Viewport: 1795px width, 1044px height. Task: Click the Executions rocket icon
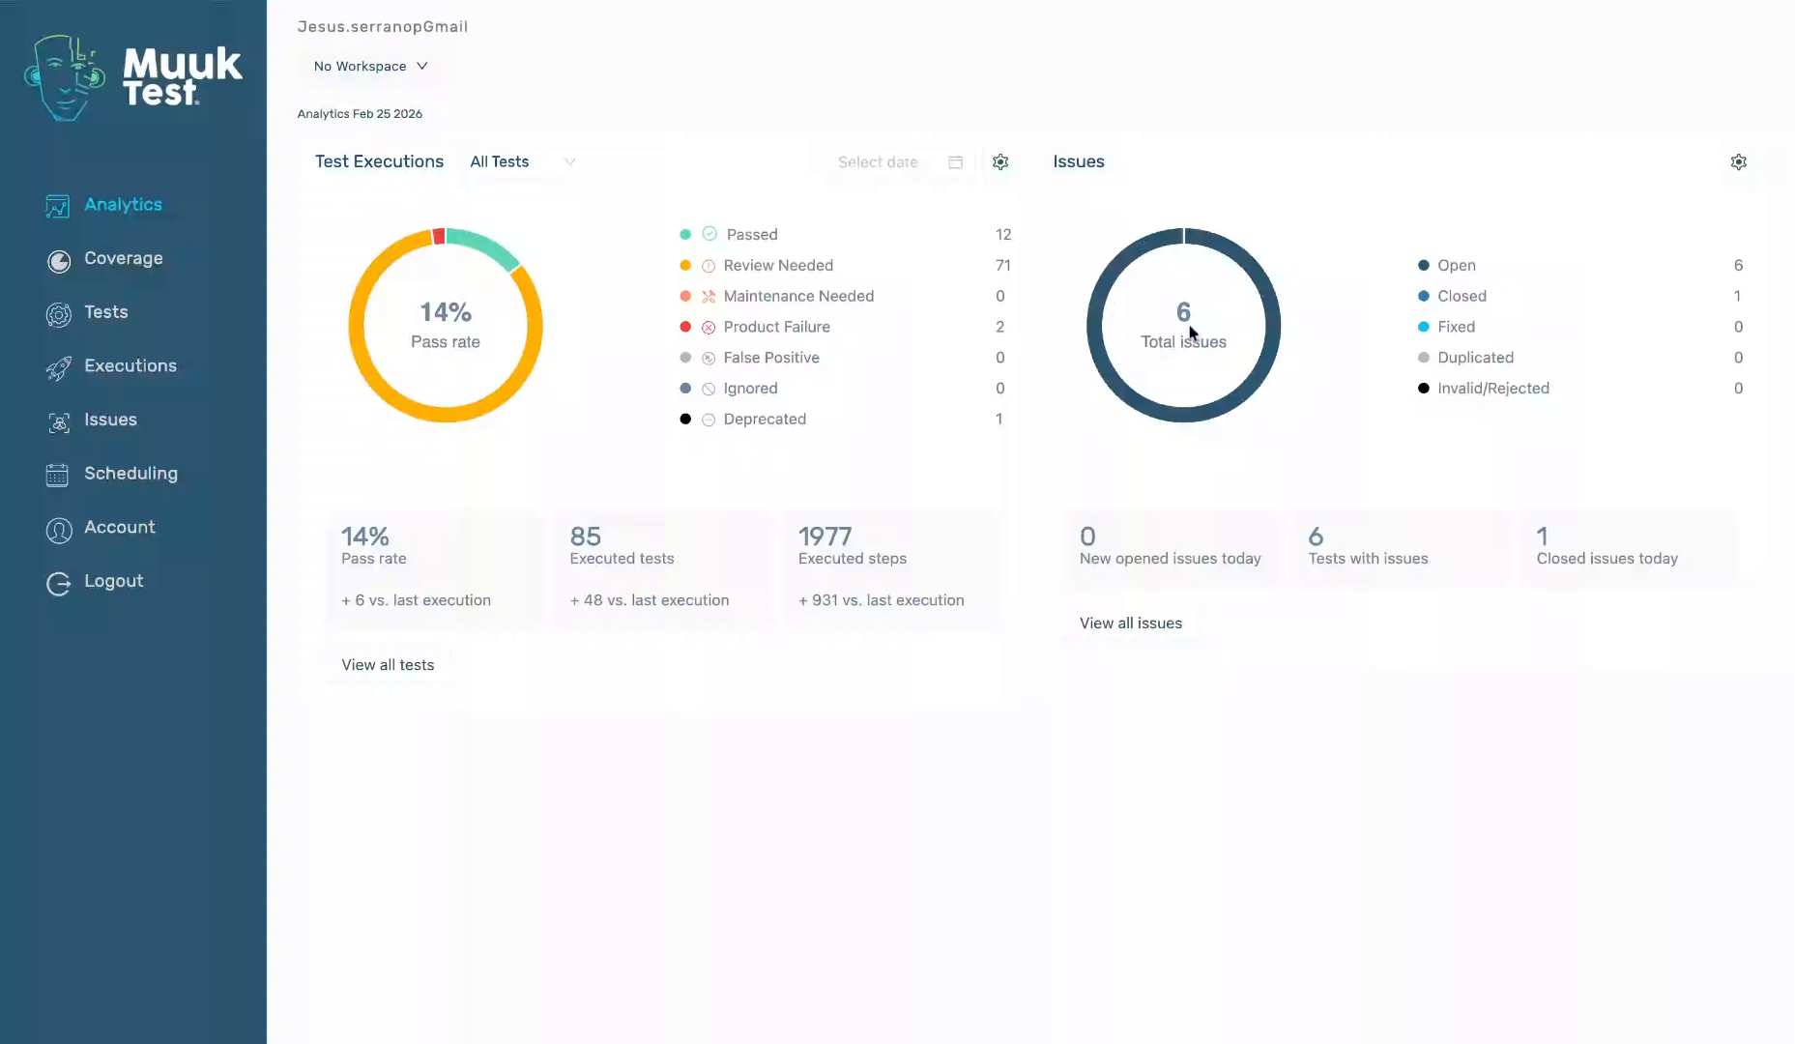pyautogui.click(x=59, y=367)
